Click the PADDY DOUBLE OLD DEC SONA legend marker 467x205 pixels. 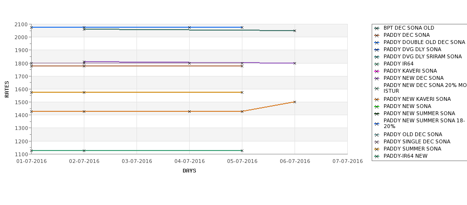[x=377, y=43]
